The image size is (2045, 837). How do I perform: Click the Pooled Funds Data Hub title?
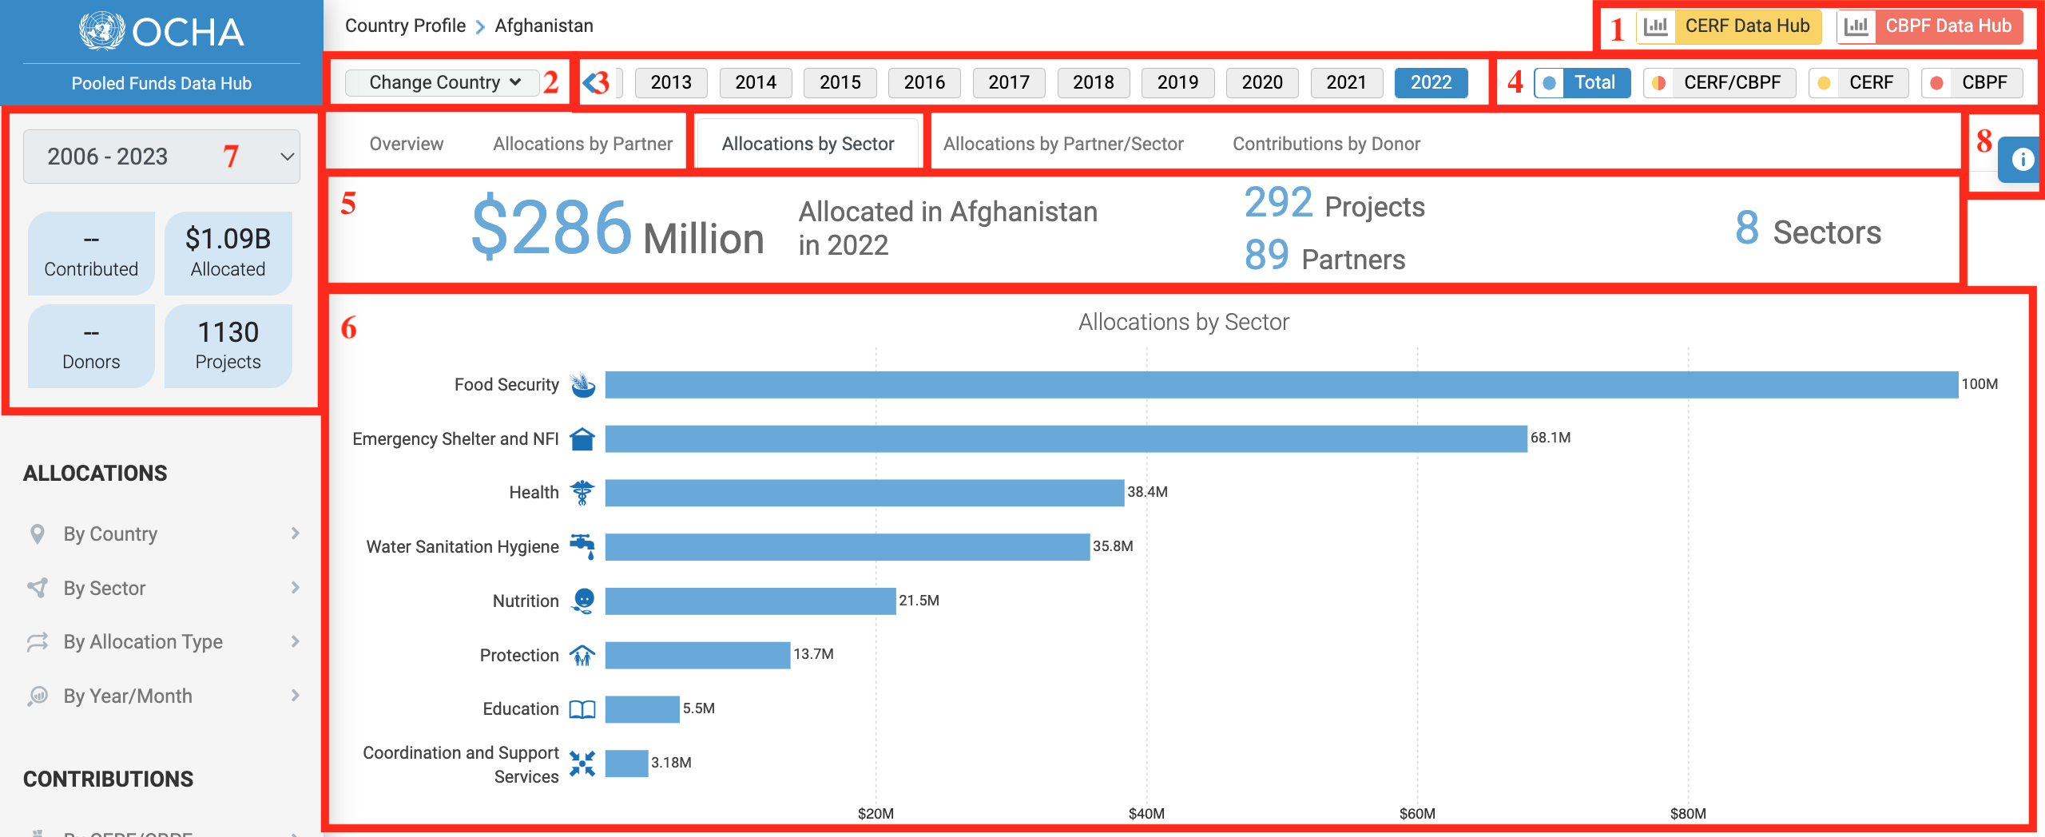161,83
